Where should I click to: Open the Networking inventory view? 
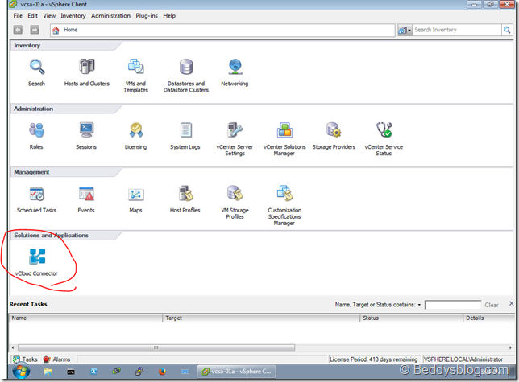(x=235, y=67)
